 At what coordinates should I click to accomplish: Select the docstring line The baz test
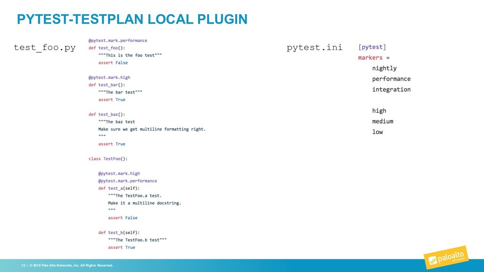coord(117,122)
